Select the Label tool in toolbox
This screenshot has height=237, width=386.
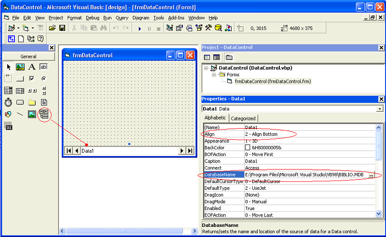[32, 67]
